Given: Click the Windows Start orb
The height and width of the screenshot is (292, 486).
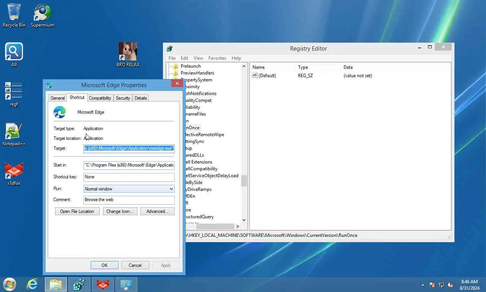Looking at the screenshot, I should [x=9, y=284].
